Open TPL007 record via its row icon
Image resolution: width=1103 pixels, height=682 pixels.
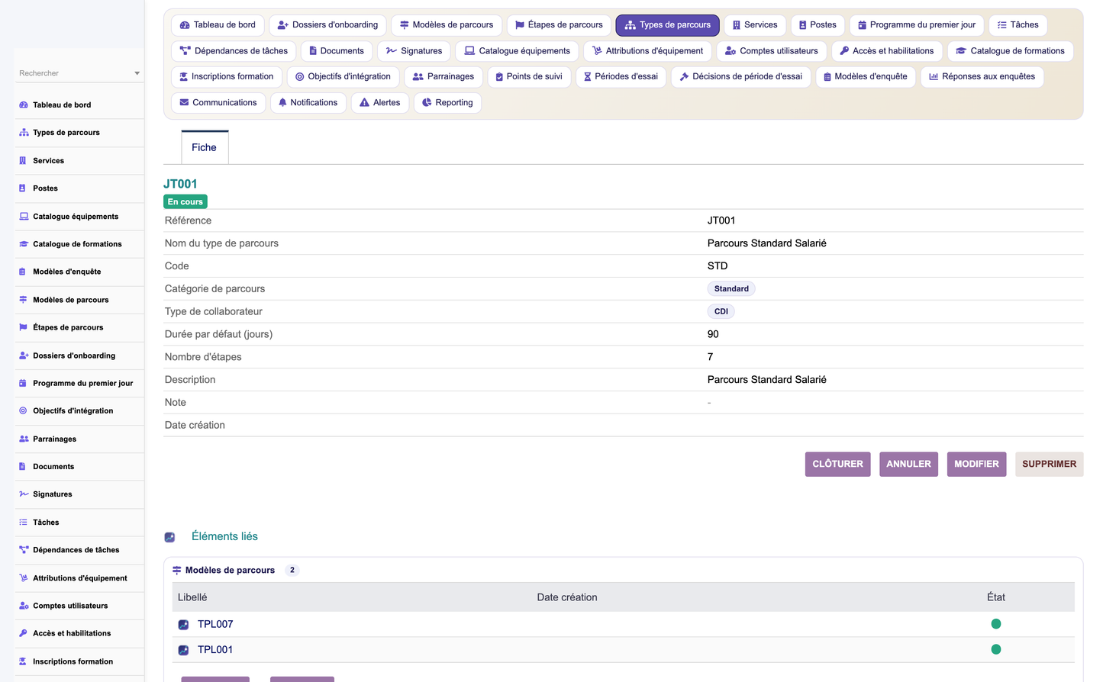point(183,625)
